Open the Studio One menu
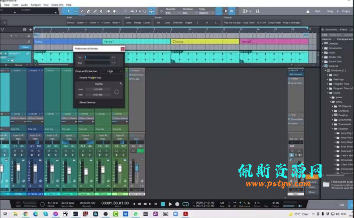Screen dimensions: 354x218 pyautogui.click(x=57, y=5)
